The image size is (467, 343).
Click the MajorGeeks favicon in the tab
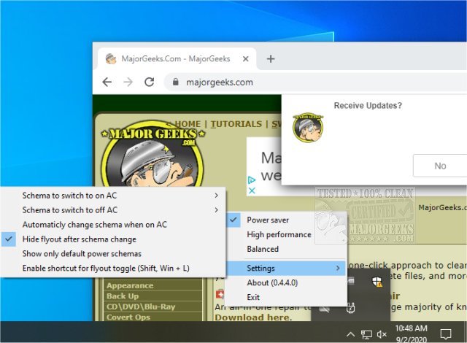click(x=111, y=58)
